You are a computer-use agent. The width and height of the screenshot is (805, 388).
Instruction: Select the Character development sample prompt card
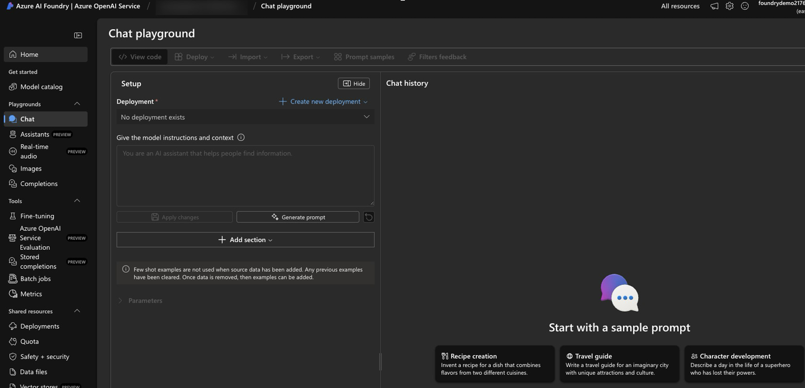point(744,364)
